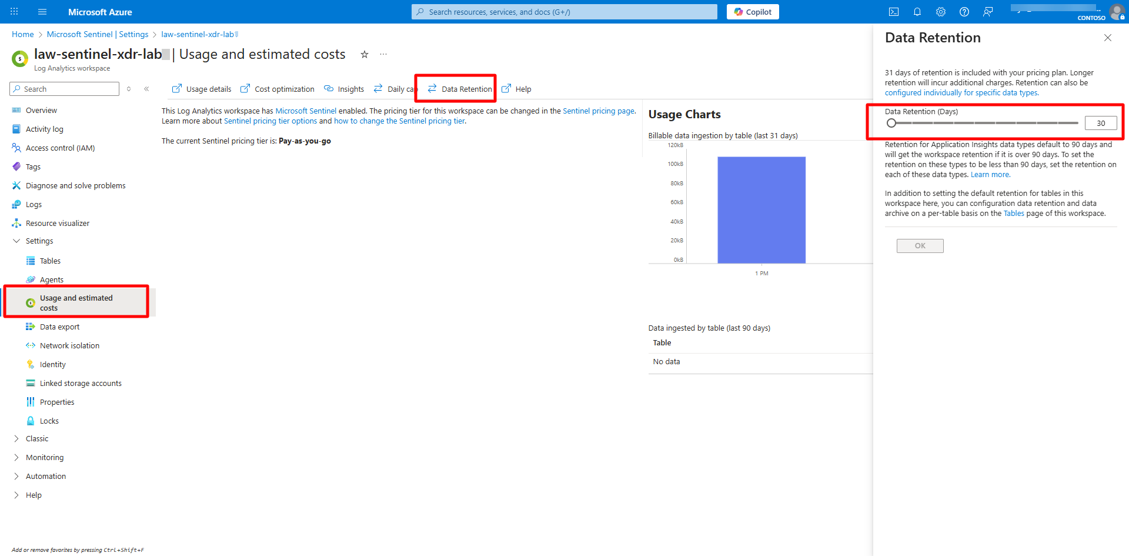The height and width of the screenshot is (556, 1129).
Task: Click the Activity log icon
Action: (x=16, y=129)
